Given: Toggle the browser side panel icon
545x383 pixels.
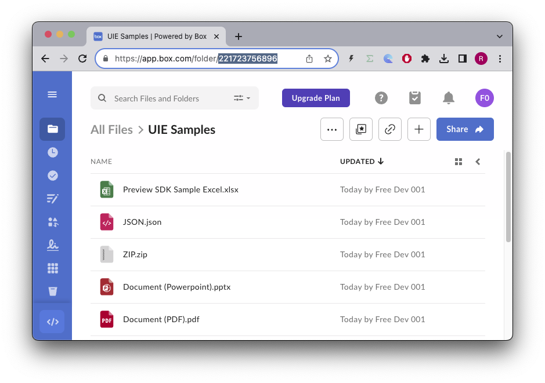Looking at the screenshot, I should [462, 59].
